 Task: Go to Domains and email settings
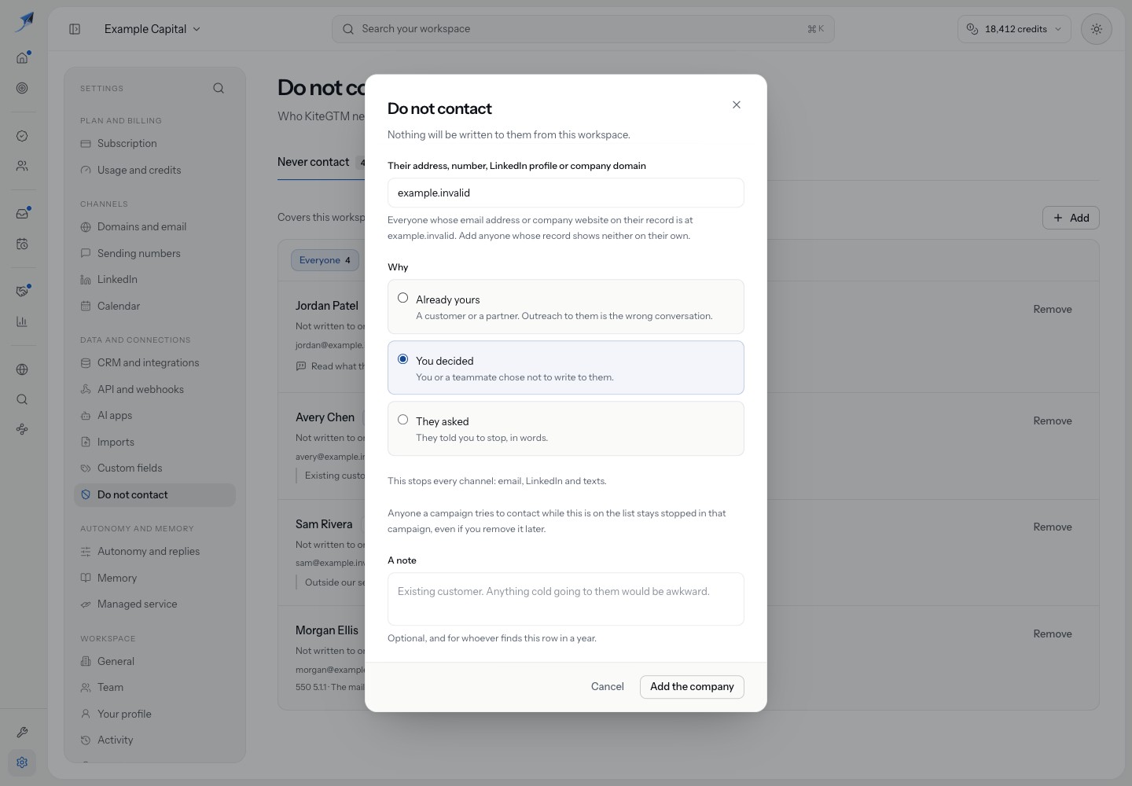(155, 227)
